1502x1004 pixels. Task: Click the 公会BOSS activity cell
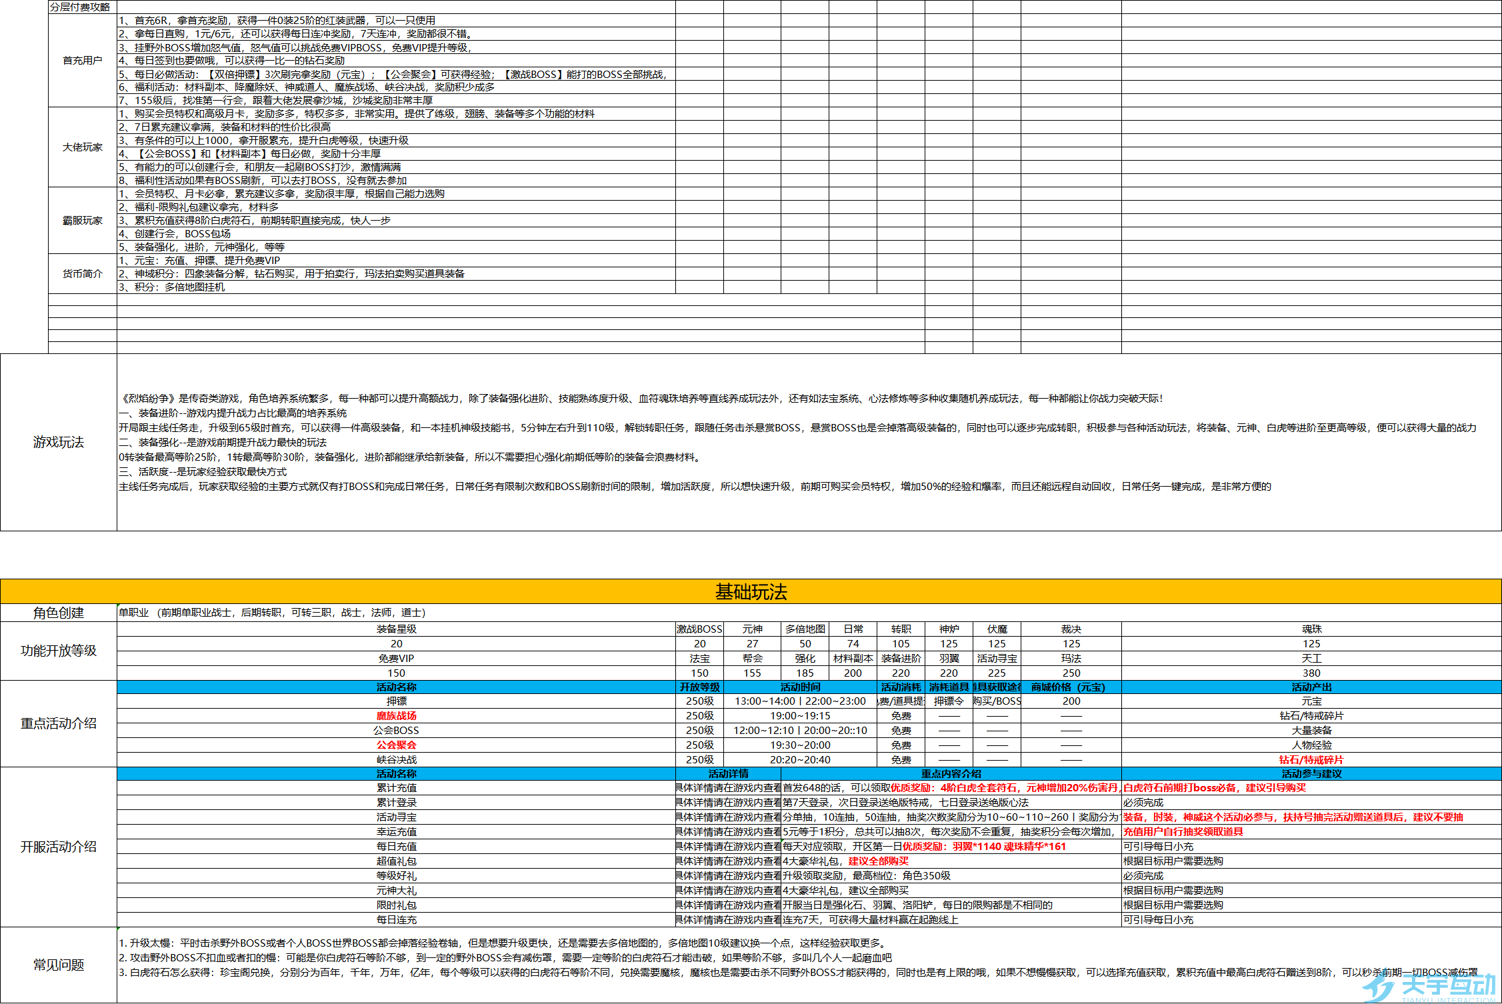(x=397, y=731)
